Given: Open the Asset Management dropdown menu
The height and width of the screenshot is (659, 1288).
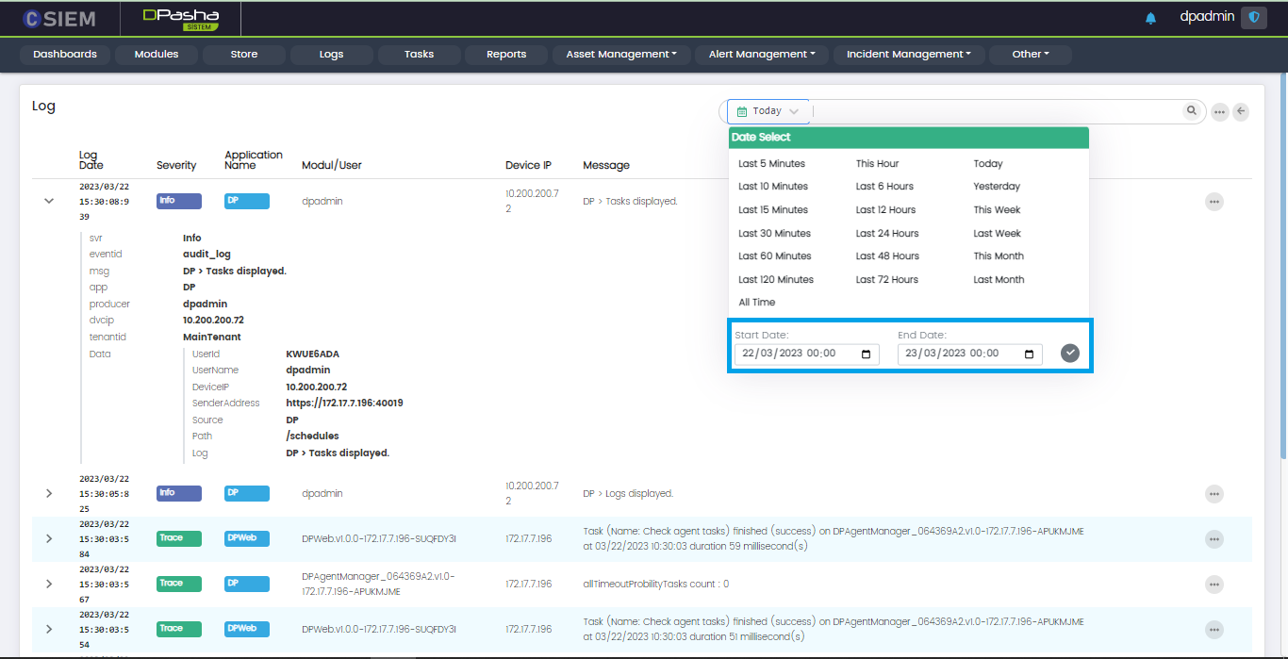Looking at the screenshot, I should (621, 55).
